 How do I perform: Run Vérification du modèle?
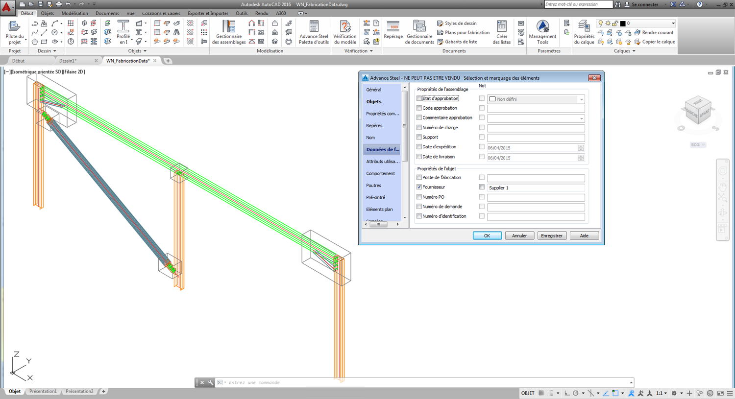(345, 32)
